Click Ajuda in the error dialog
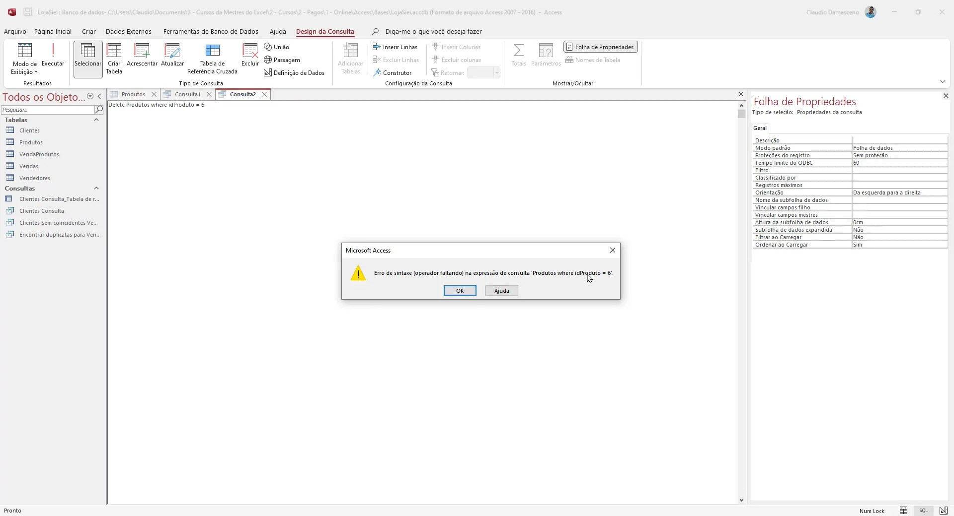The width and height of the screenshot is (954, 516). [501, 291]
